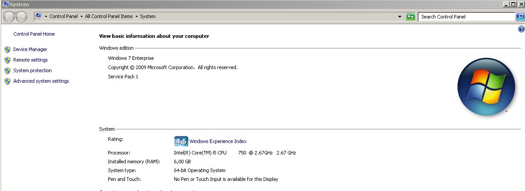Click the System type: label
The image size is (525, 191).
click(x=122, y=171)
